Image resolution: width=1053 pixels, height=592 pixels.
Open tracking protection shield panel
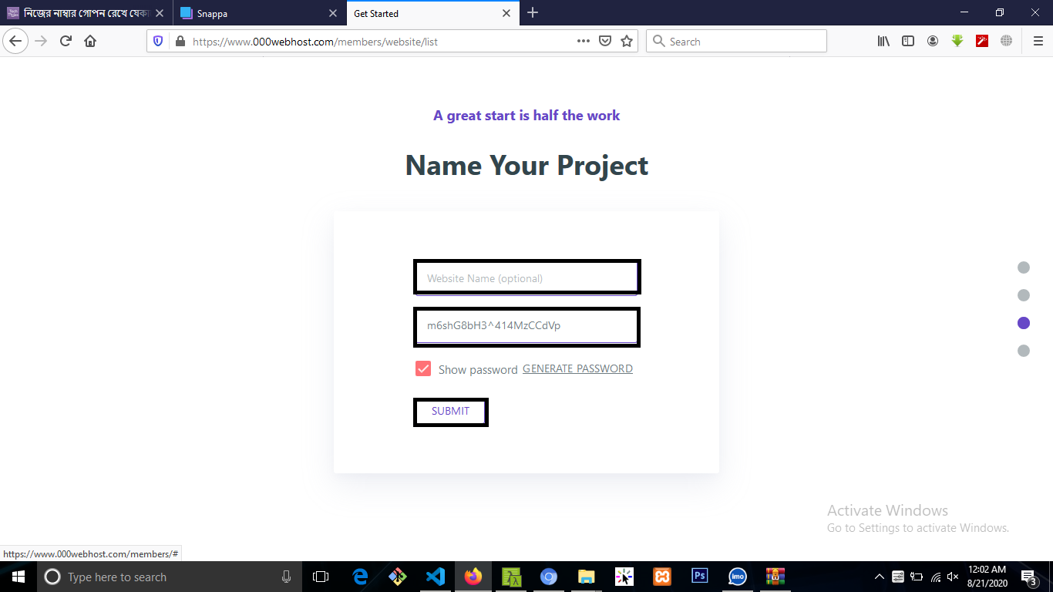coord(158,42)
